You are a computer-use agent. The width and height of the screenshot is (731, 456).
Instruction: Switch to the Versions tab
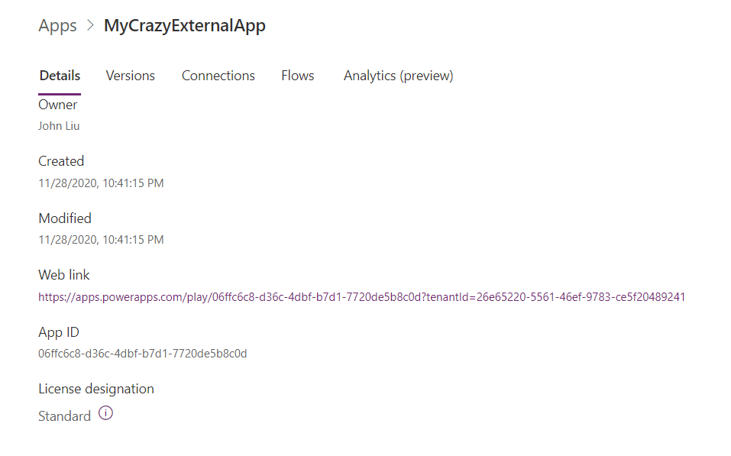click(131, 76)
